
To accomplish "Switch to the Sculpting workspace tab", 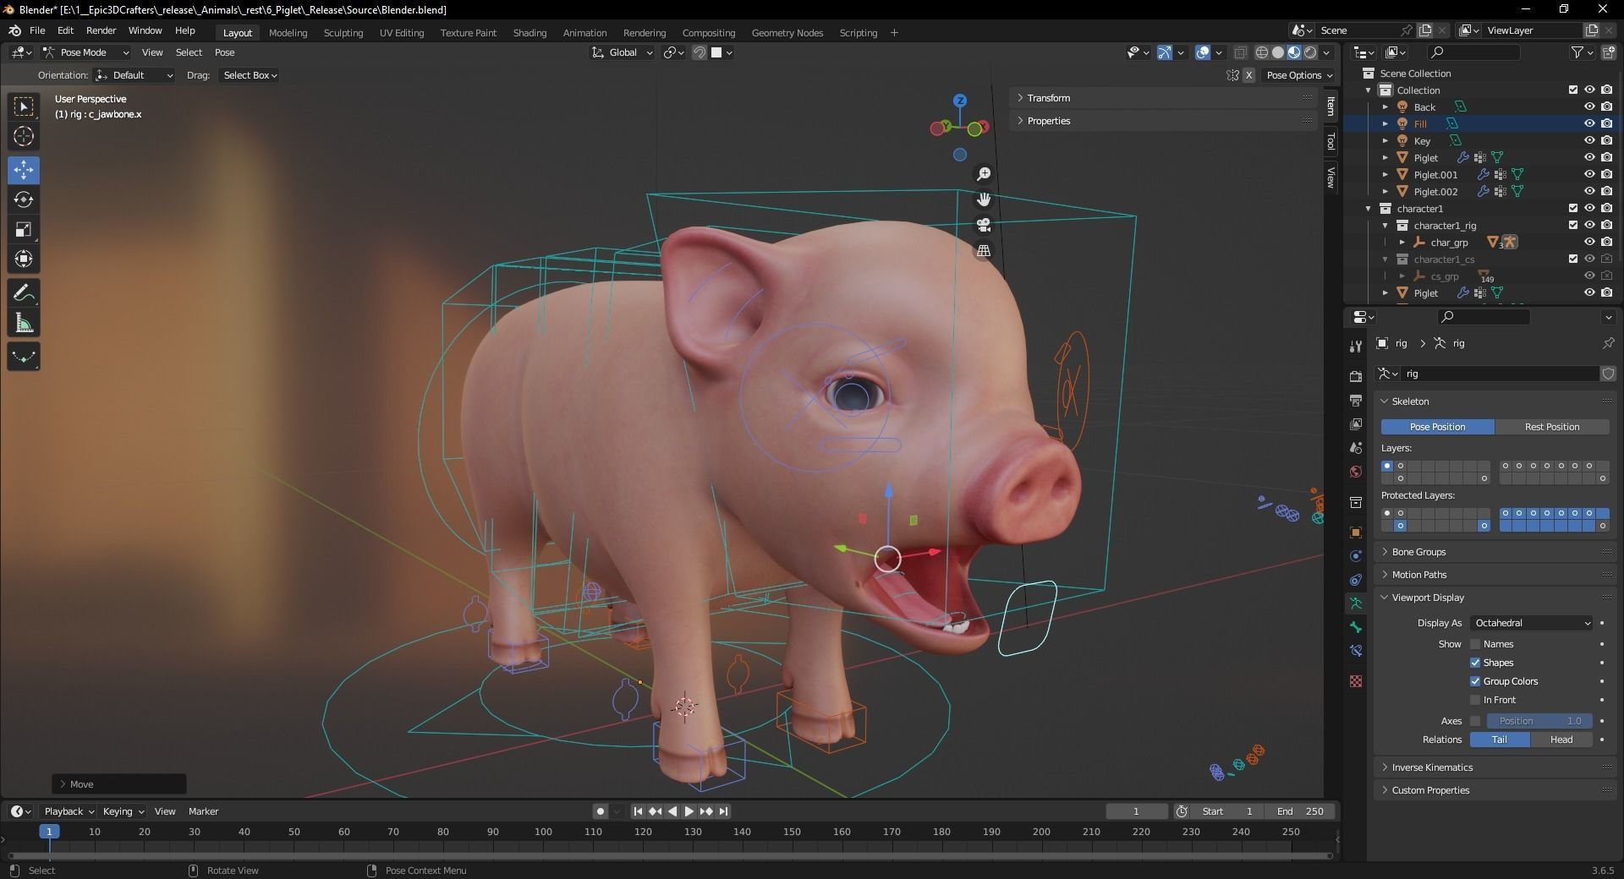I will point(343,33).
